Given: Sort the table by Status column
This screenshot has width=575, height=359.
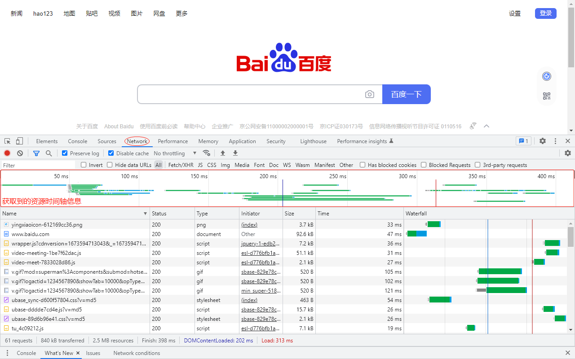Looking at the screenshot, I should click(x=172, y=214).
